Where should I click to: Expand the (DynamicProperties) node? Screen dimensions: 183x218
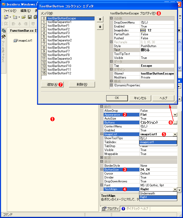(x=111, y=85)
